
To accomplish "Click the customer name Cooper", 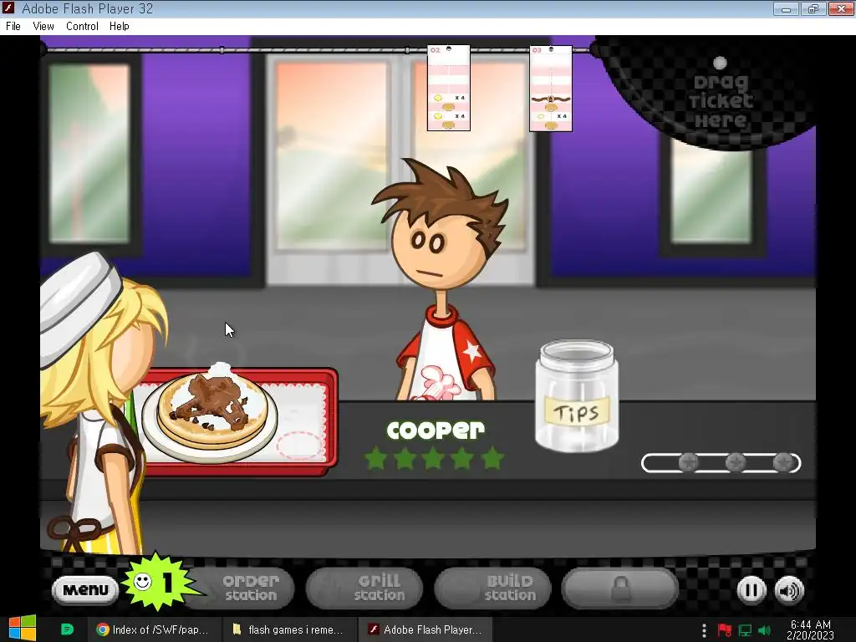I will pyautogui.click(x=436, y=431).
